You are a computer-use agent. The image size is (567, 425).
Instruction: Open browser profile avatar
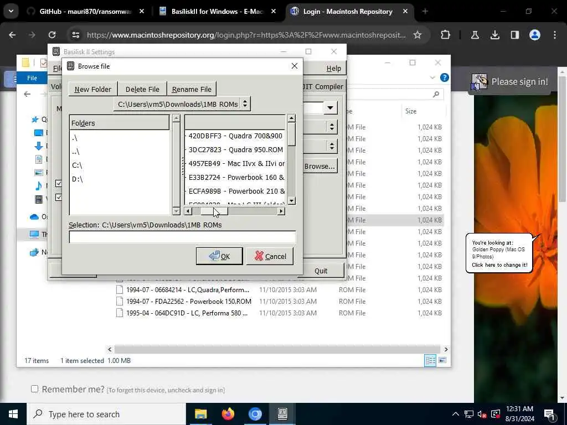tap(534, 35)
